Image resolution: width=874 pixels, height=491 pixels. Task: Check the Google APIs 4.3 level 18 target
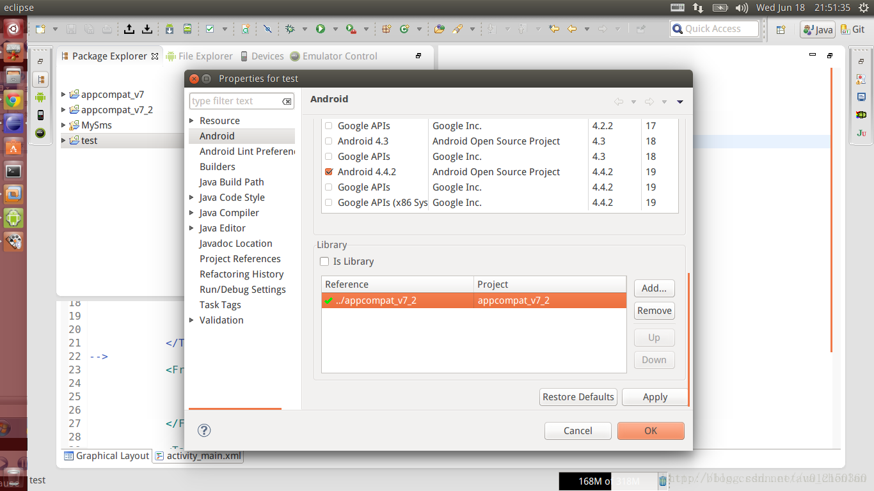(x=329, y=157)
